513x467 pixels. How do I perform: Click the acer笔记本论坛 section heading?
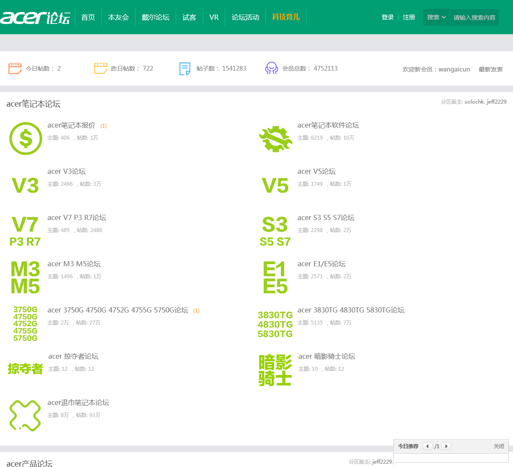pos(33,104)
